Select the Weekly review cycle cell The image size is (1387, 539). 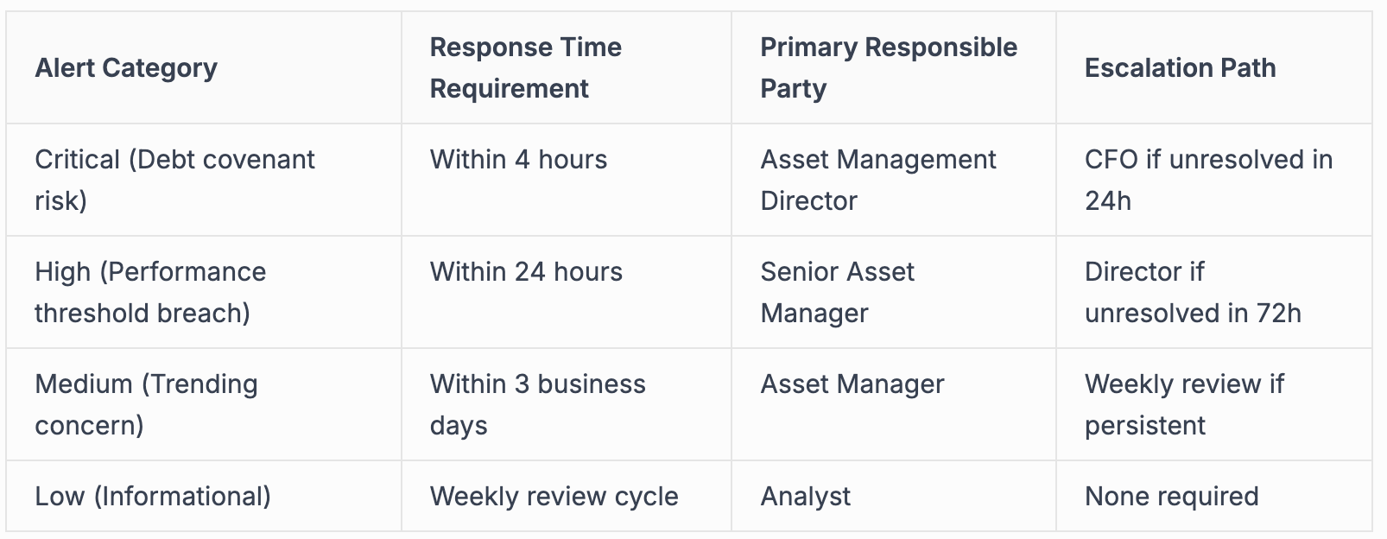click(554, 497)
